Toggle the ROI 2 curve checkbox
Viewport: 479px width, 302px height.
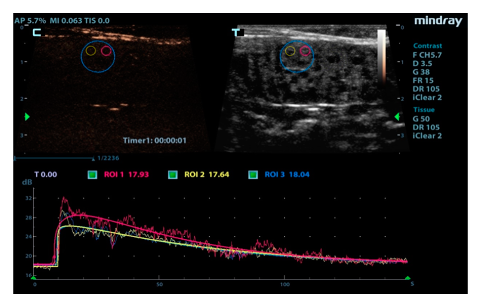[x=173, y=175]
